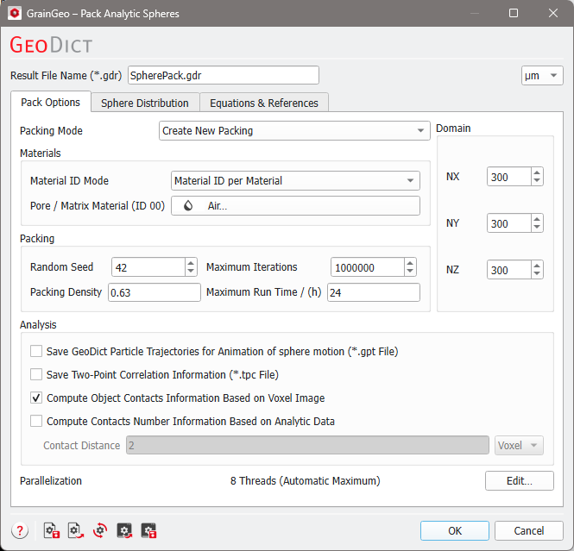Decrease Random Seed with down arrow
574x551 pixels.
point(191,272)
